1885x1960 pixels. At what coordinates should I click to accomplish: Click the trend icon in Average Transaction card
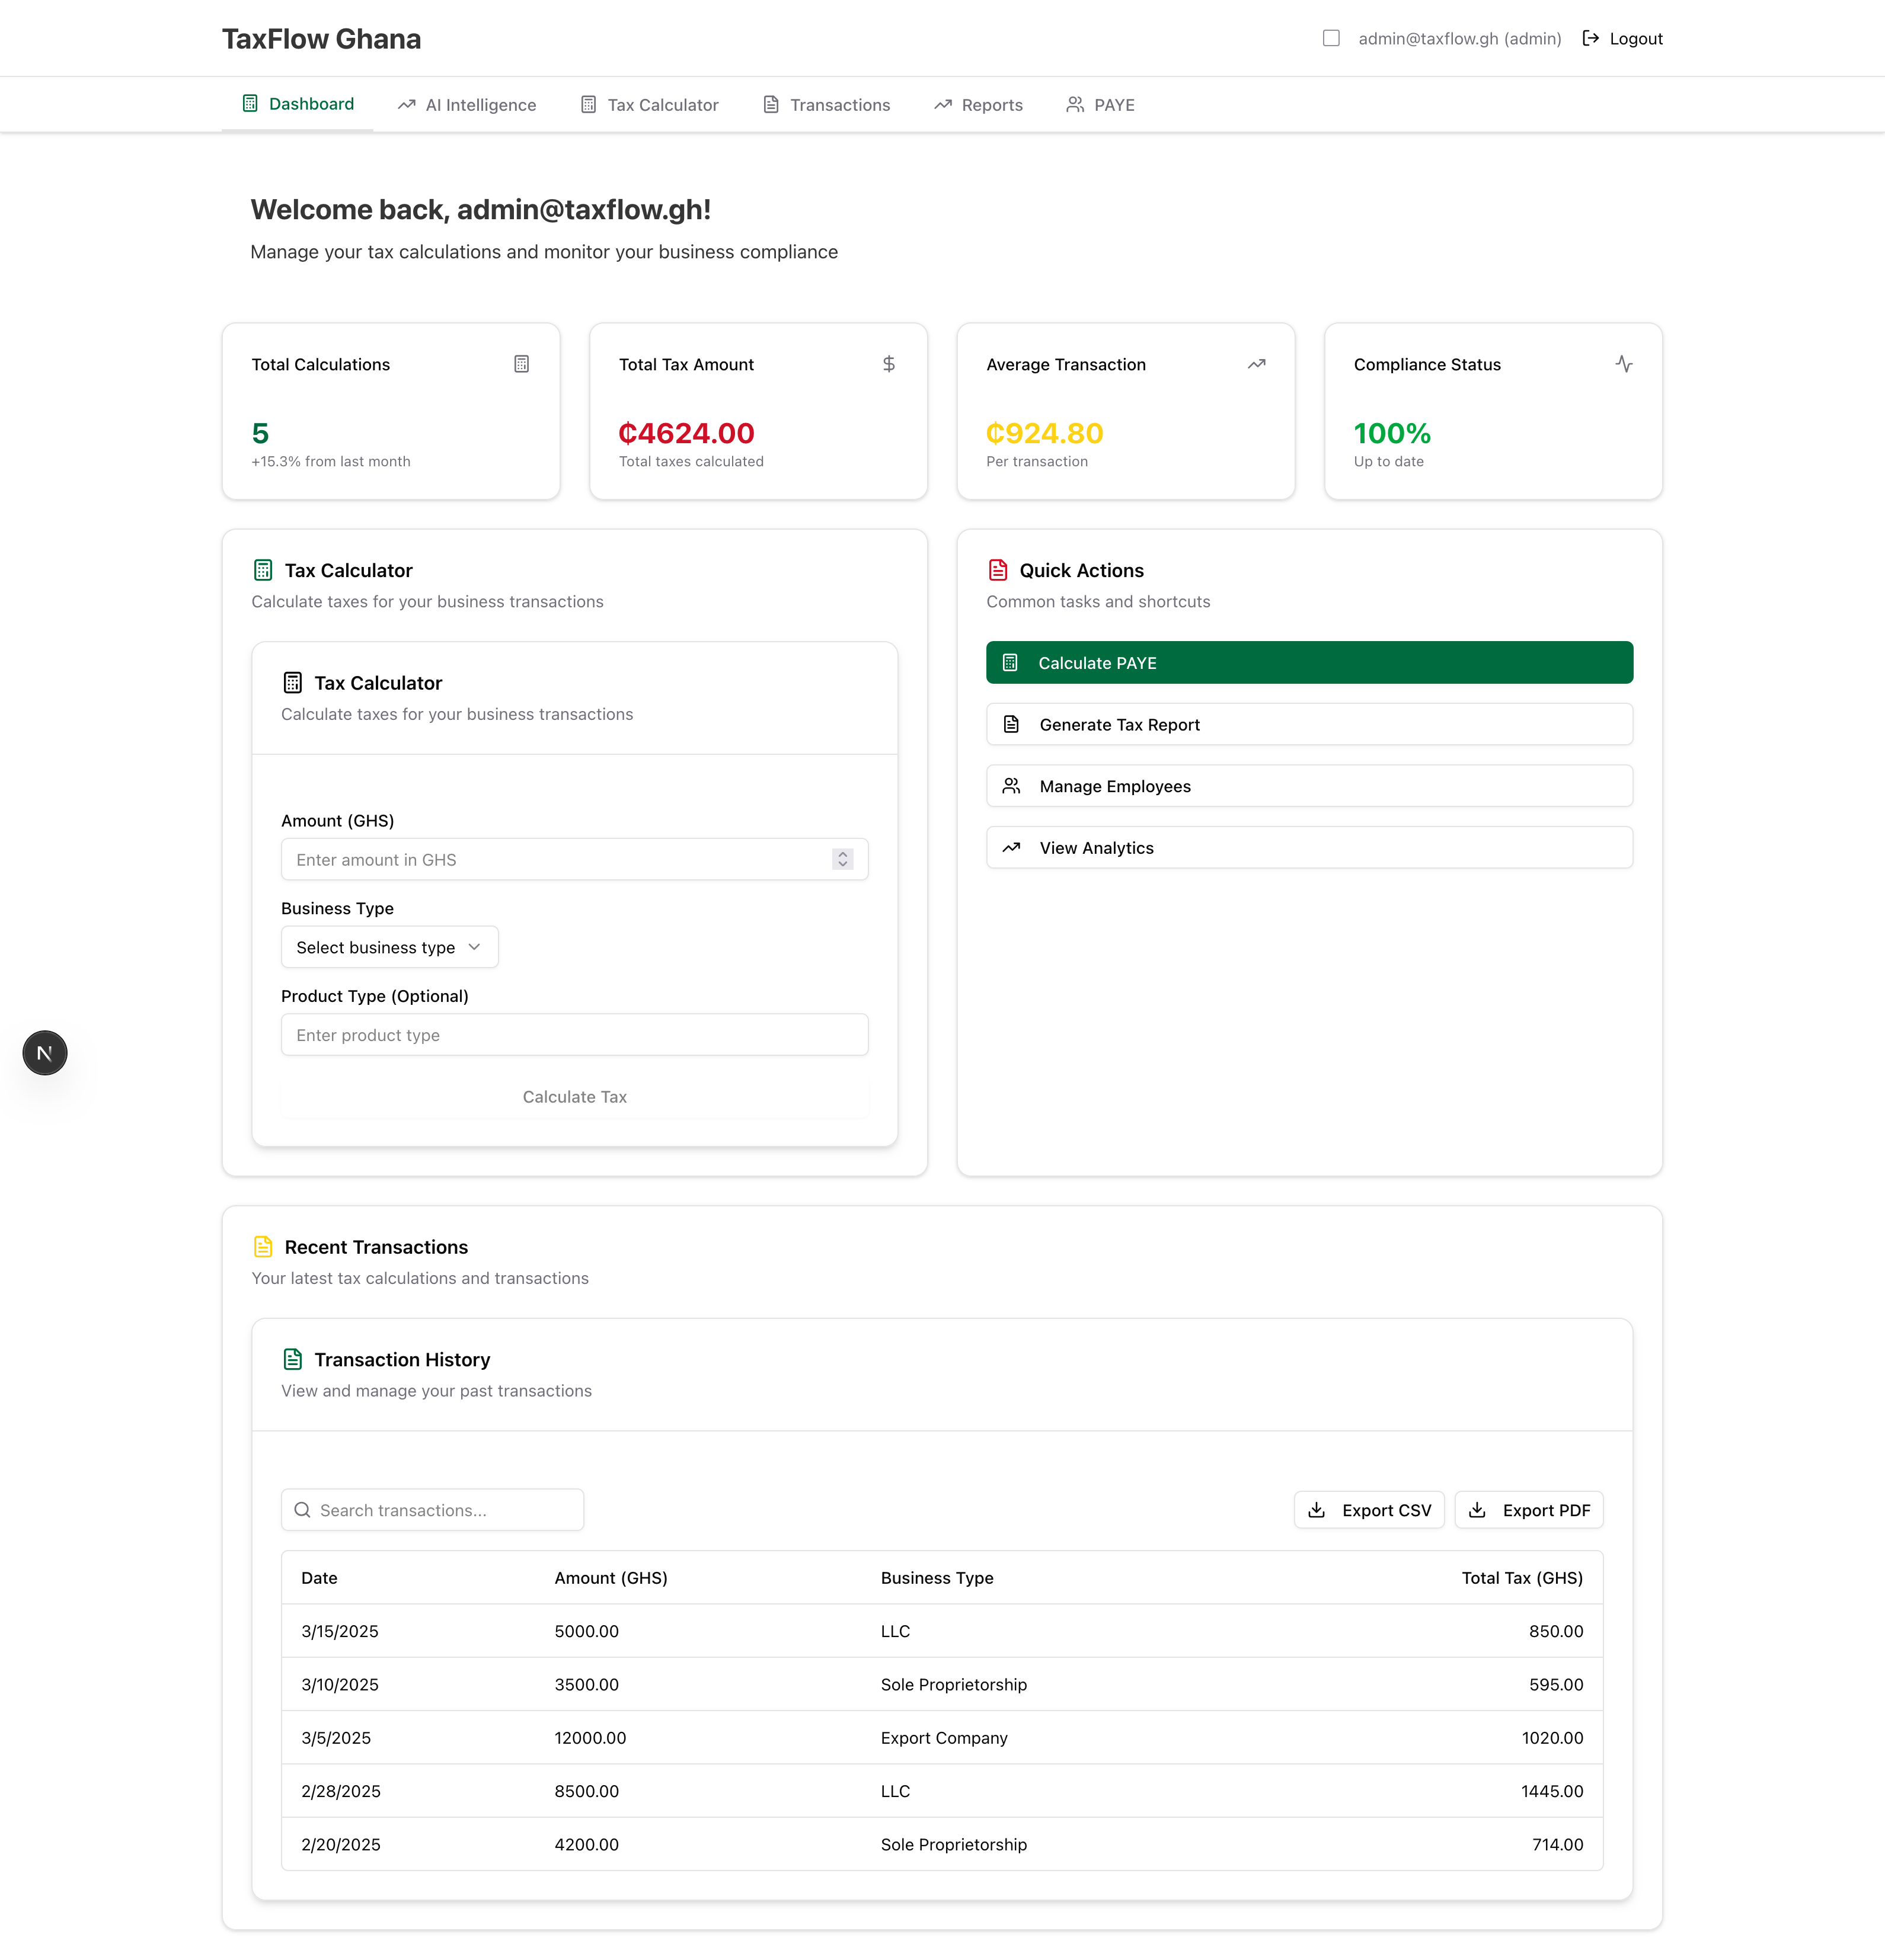(x=1257, y=364)
